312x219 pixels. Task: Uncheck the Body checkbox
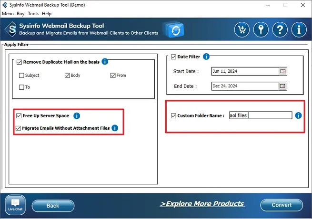tap(67, 76)
